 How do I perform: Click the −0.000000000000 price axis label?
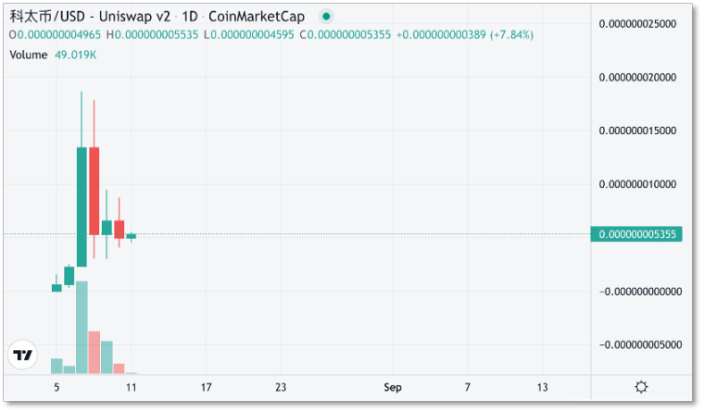(641, 292)
